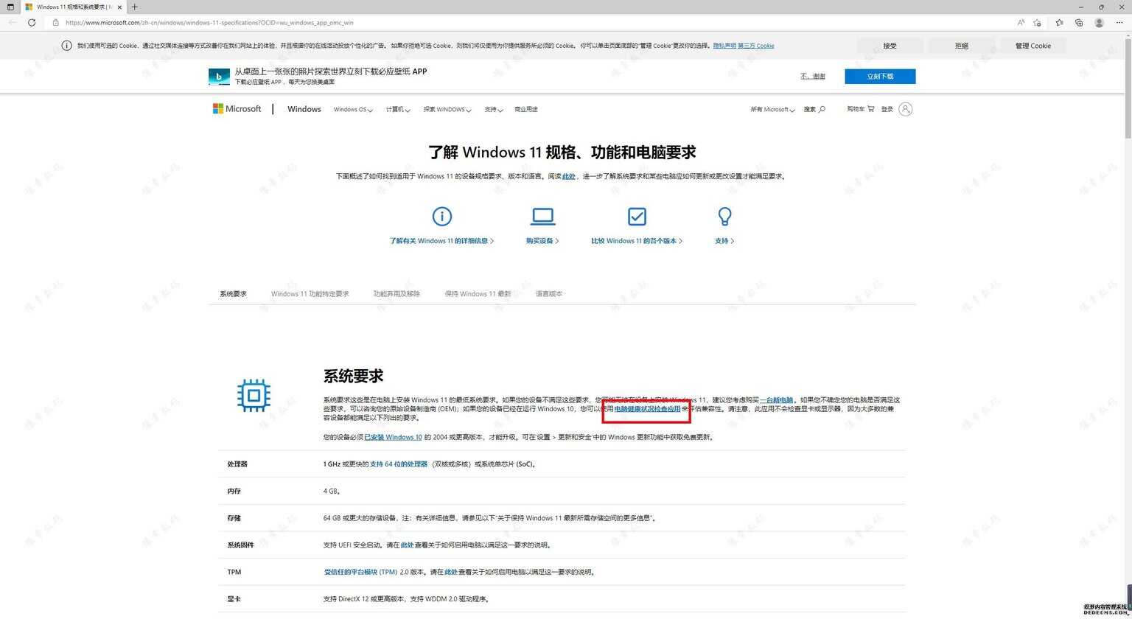Viewport: 1132px width, 619px height.
Task: Open the 隐私声明 link in cookie banner
Action: click(724, 46)
